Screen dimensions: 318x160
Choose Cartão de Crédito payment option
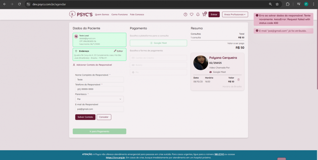coord(158,58)
